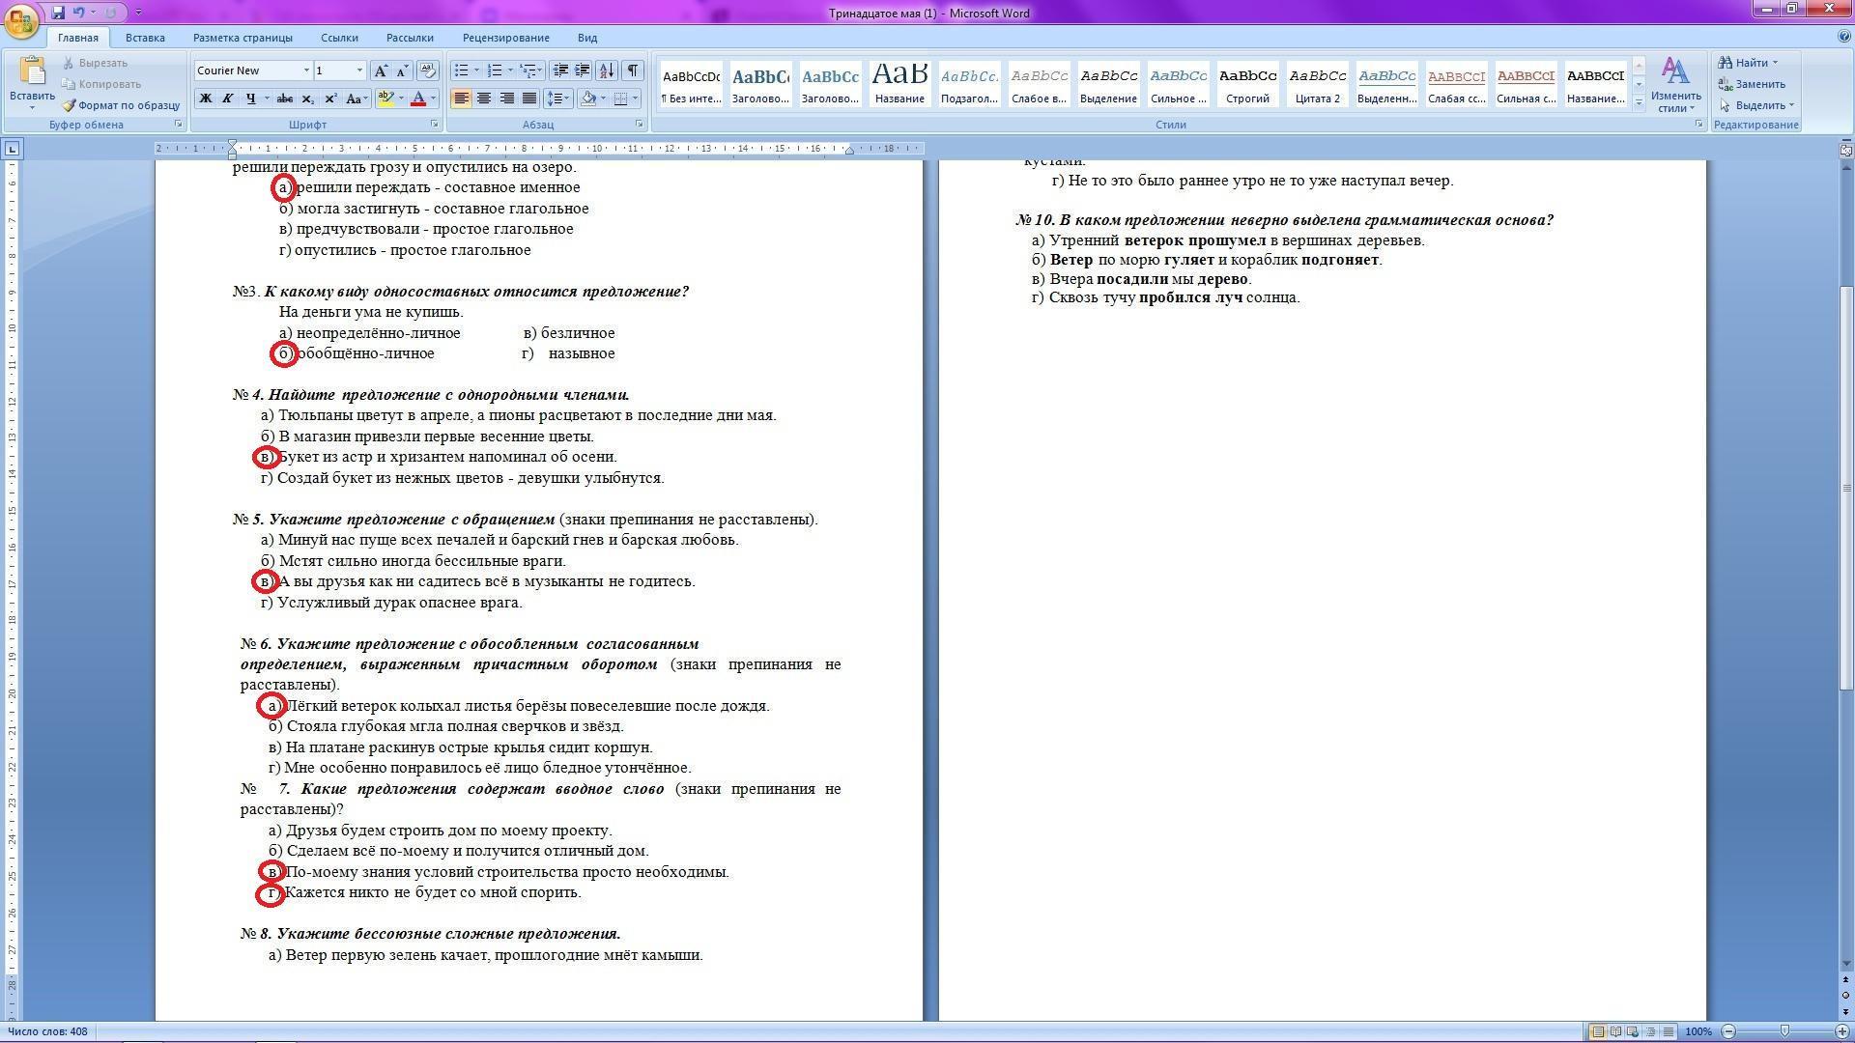
Task: Apply the Название style thumbnail
Action: point(899,83)
